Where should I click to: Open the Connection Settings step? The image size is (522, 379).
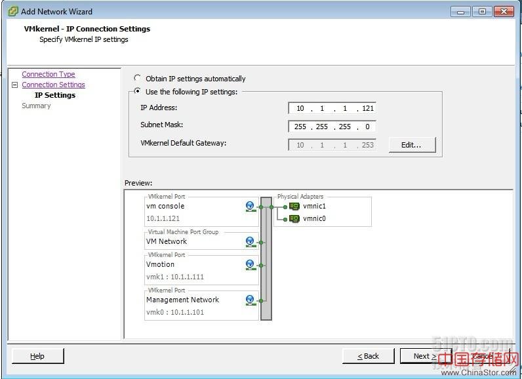pyautogui.click(x=53, y=85)
